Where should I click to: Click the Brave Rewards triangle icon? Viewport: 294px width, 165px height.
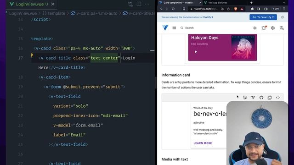[x=242, y=9]
